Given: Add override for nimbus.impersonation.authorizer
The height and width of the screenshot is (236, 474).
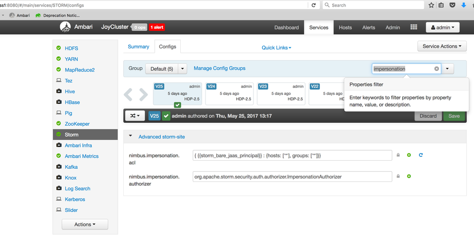Looking at the screenshot, I should 409,176.
